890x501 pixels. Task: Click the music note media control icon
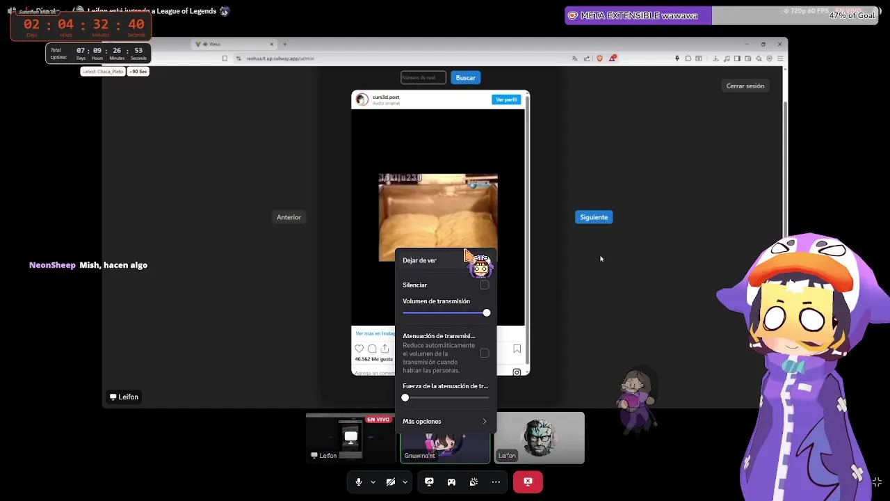[x=727, y=58]
